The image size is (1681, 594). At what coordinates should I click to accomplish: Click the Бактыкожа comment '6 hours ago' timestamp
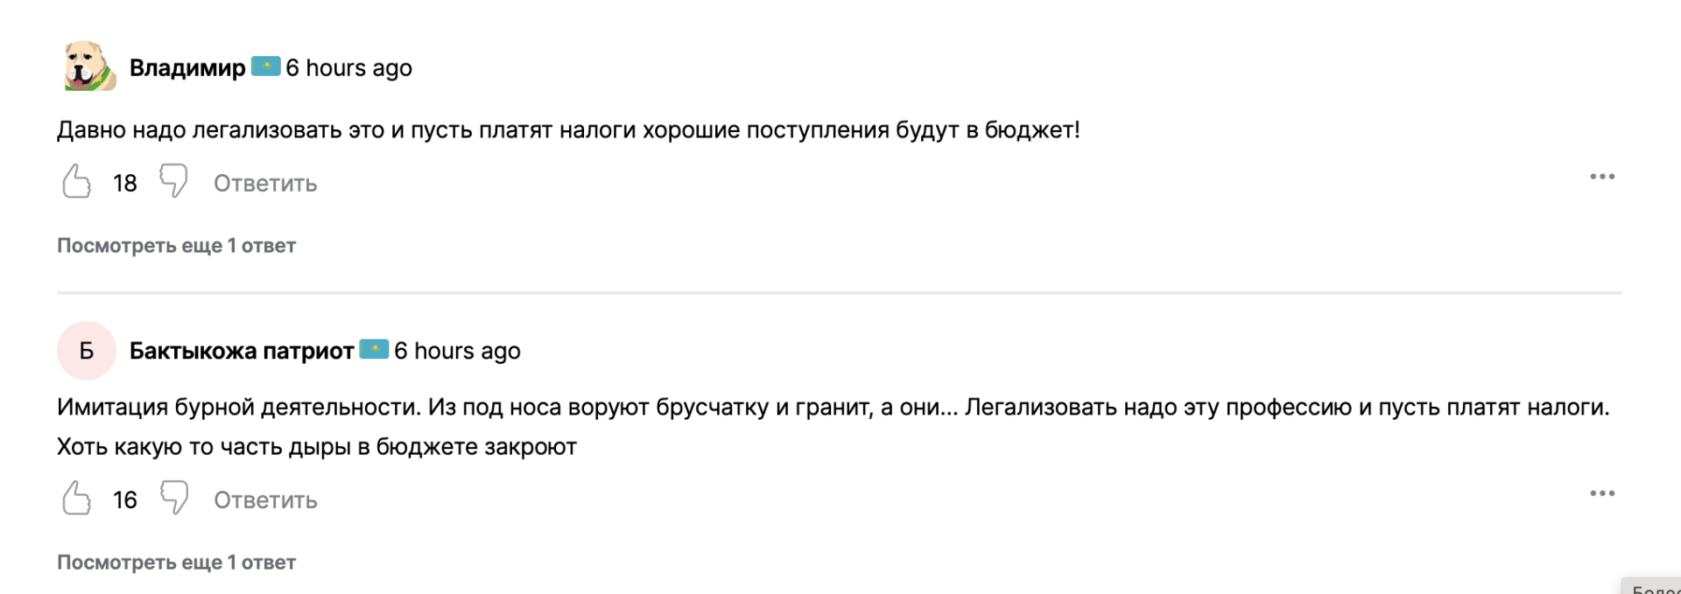(457, 352)
